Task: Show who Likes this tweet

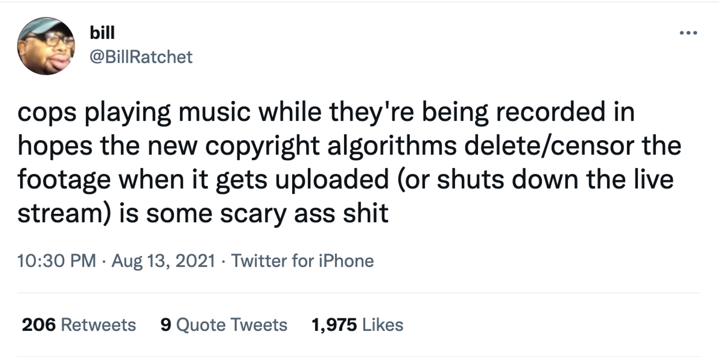Action: point(383,325)
